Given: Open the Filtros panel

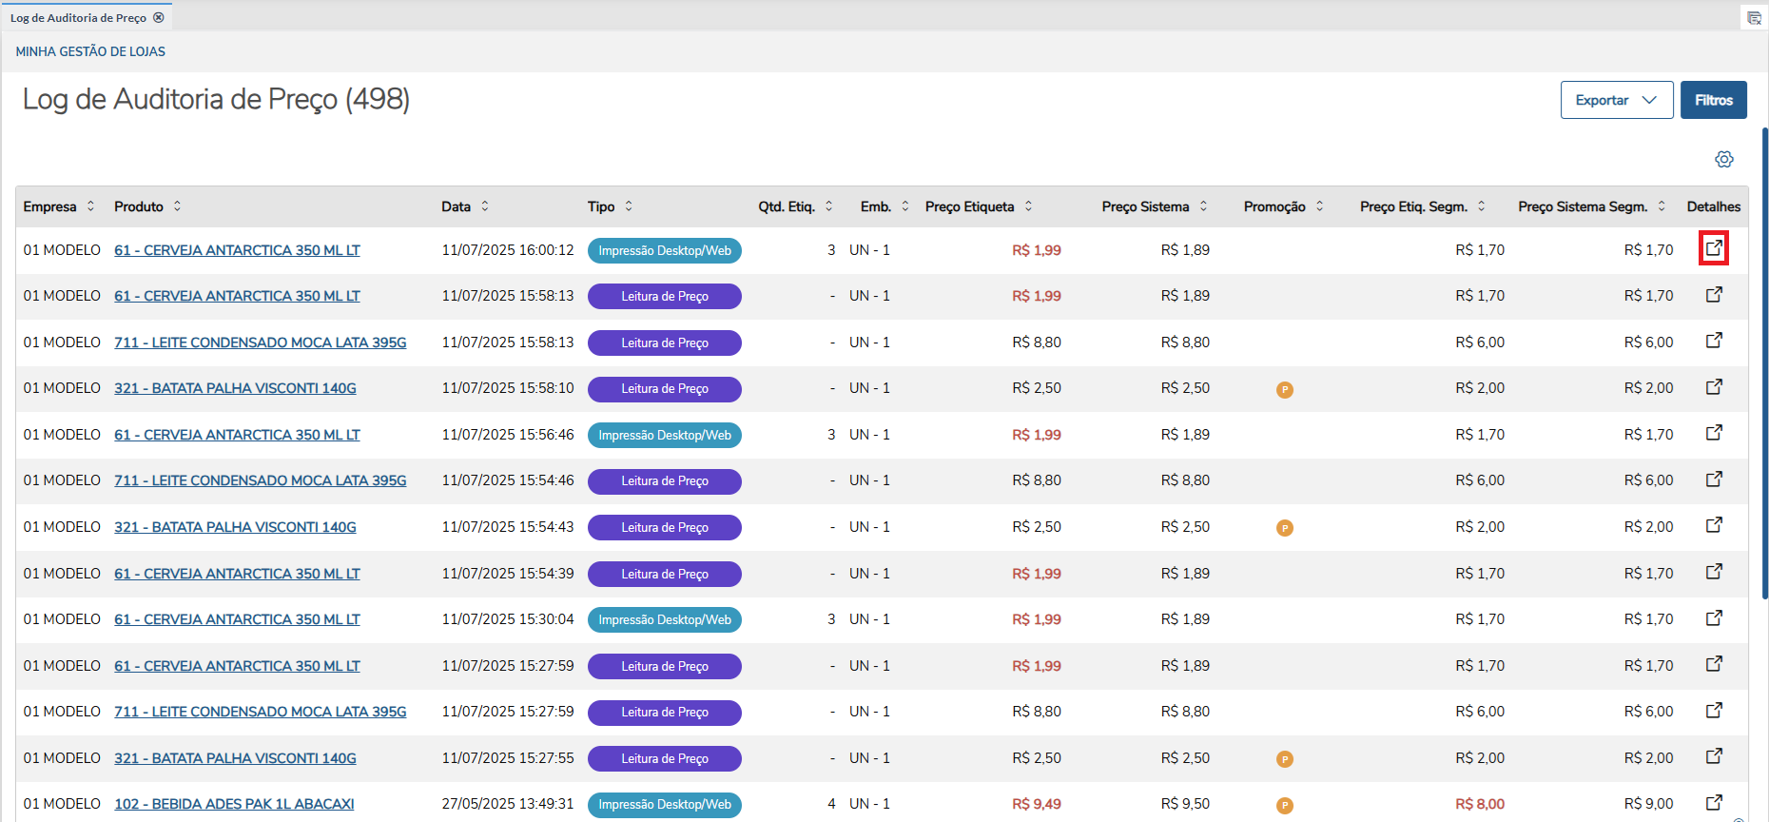Looking at the screenshot, I should tap(1713, 100).
